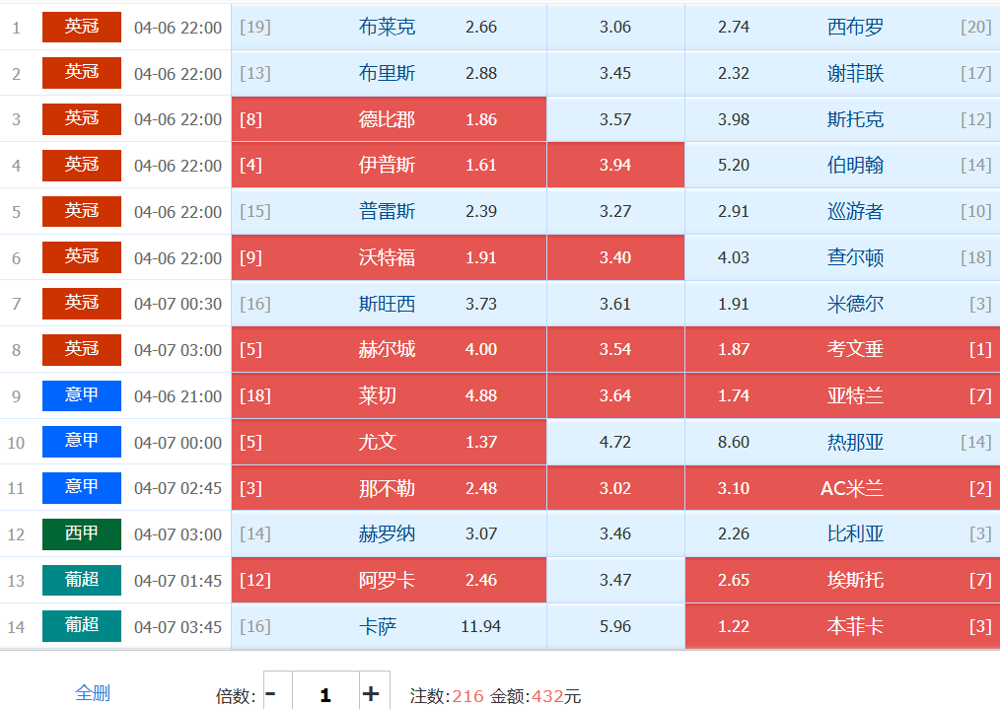Deselect AC米兰 away win odds 3.10
Screen dimensions: 1000x709
(841, 488)
